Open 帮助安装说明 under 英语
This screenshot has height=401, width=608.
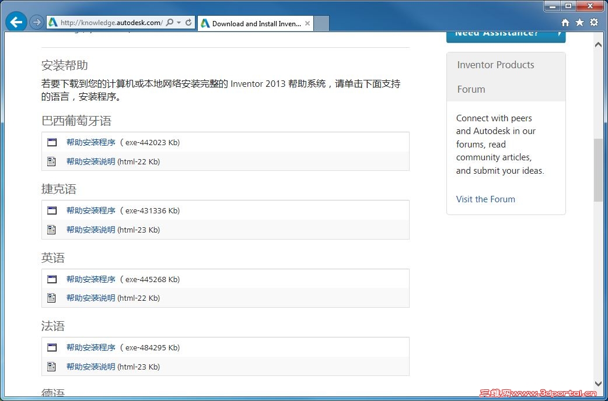[91, 298]
